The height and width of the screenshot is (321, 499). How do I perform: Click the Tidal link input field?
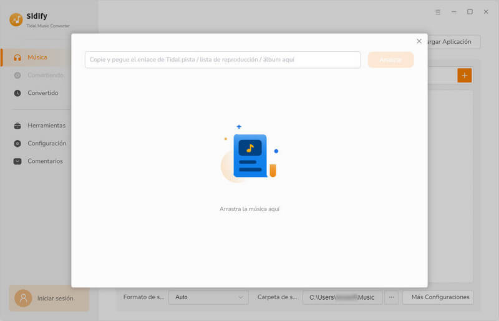coord(223,59)
